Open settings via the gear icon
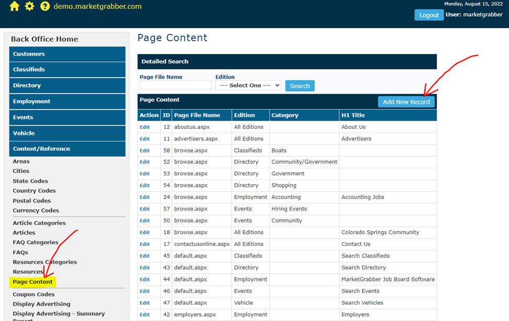 click(x=29, y=6)
